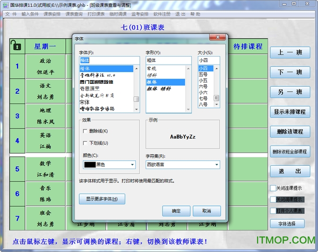The image size is (318, 252).
Task: Open the 临时调课 menu
Action: click(118, 14)
